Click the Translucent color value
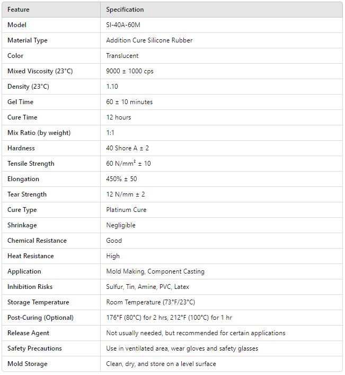 tap(122, 56)
